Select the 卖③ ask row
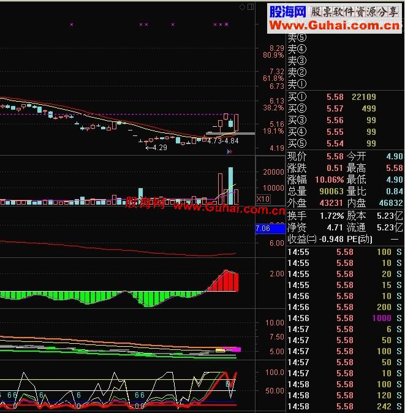This screenshot has height=413, width=405. 345,61
